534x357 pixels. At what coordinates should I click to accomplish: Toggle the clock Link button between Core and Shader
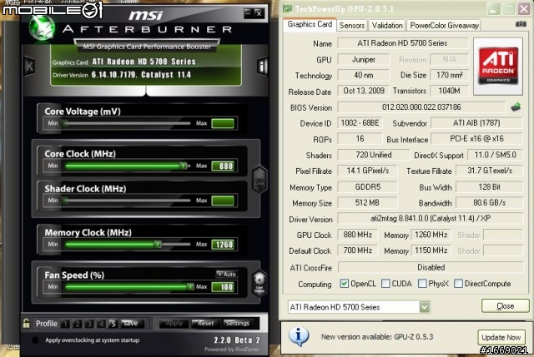pyautogui.click(x=259, y=180)
